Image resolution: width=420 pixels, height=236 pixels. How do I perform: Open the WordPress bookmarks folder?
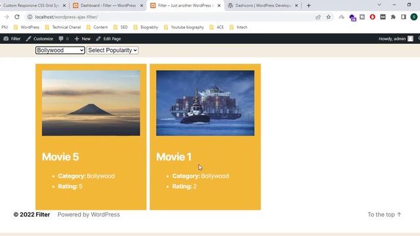coord(26,28)
